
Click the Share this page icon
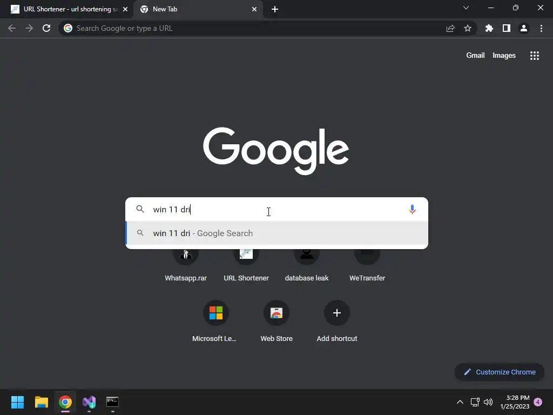[x=450, y=28]
